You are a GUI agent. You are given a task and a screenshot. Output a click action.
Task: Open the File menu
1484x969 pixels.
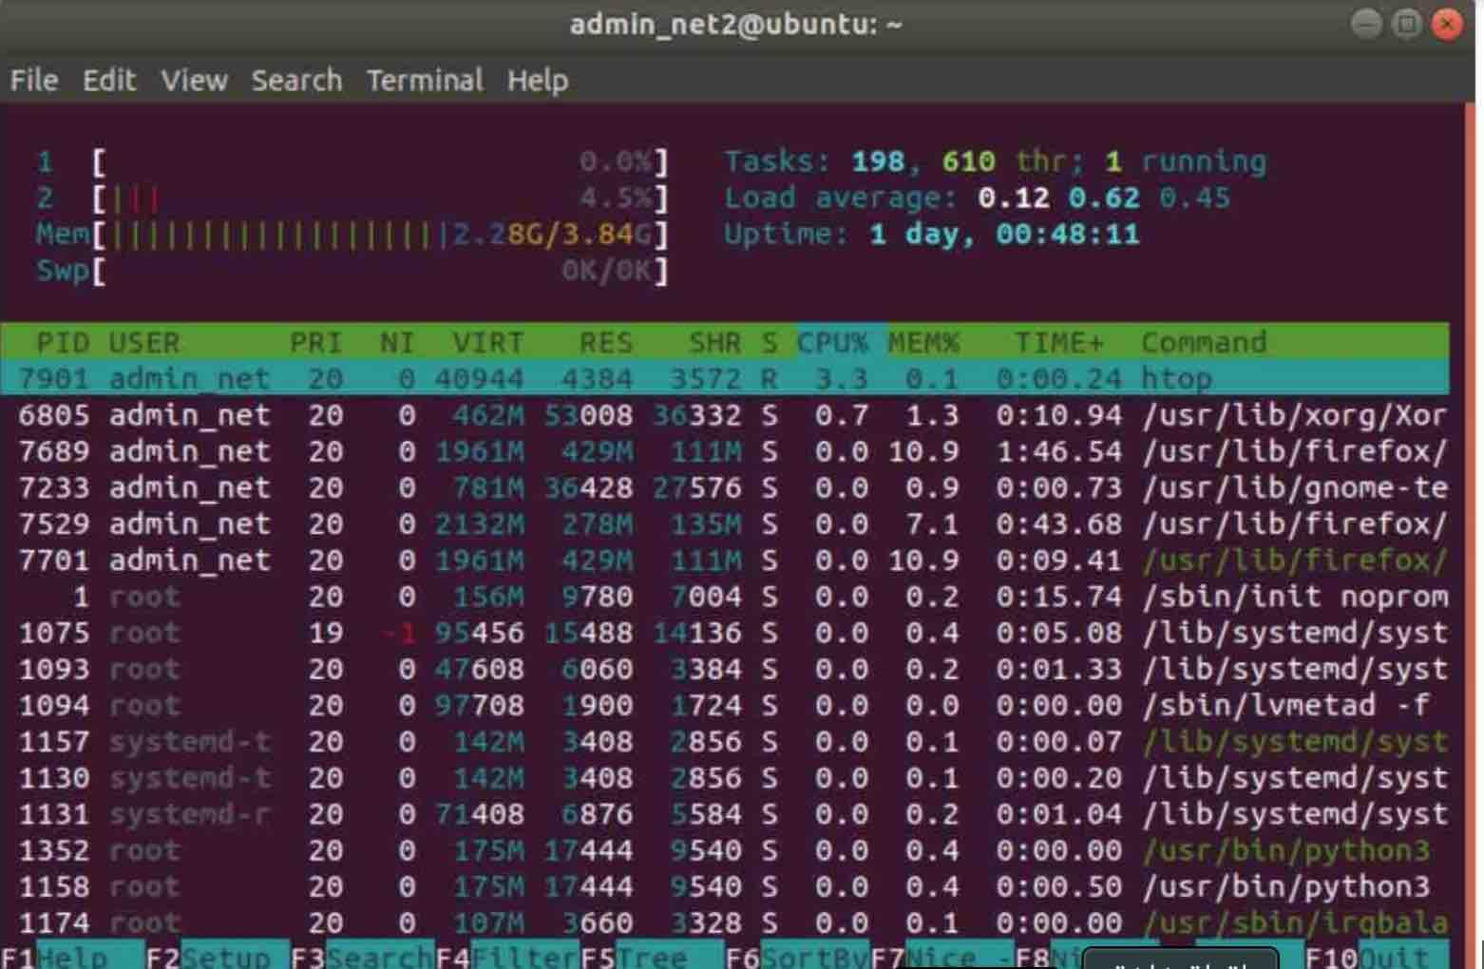point(34,81)
